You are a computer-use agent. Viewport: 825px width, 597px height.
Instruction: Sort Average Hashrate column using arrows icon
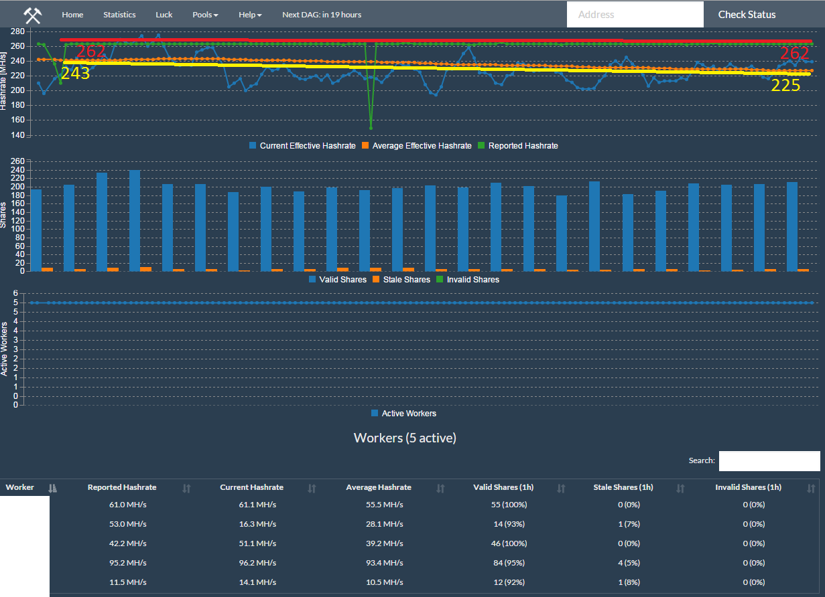(440, 488)
